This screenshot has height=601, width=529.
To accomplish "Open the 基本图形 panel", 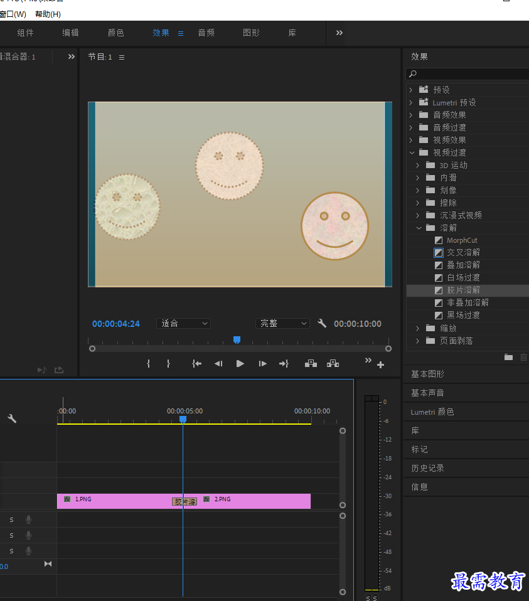I will 427,374.
